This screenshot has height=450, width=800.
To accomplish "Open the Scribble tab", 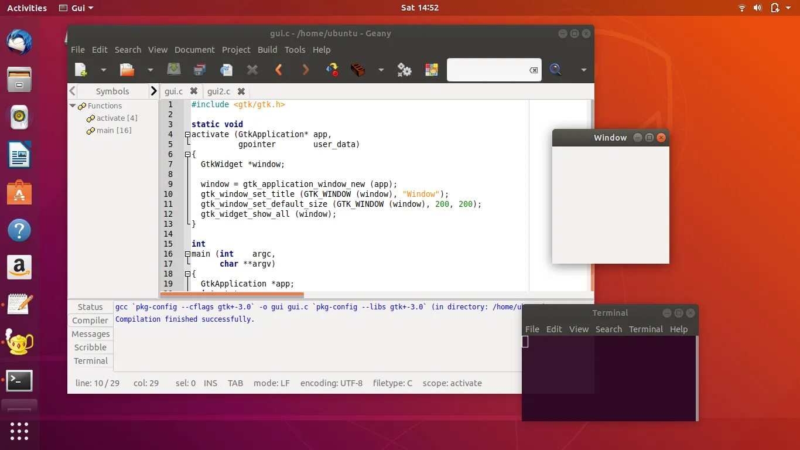I will [90, 347].
